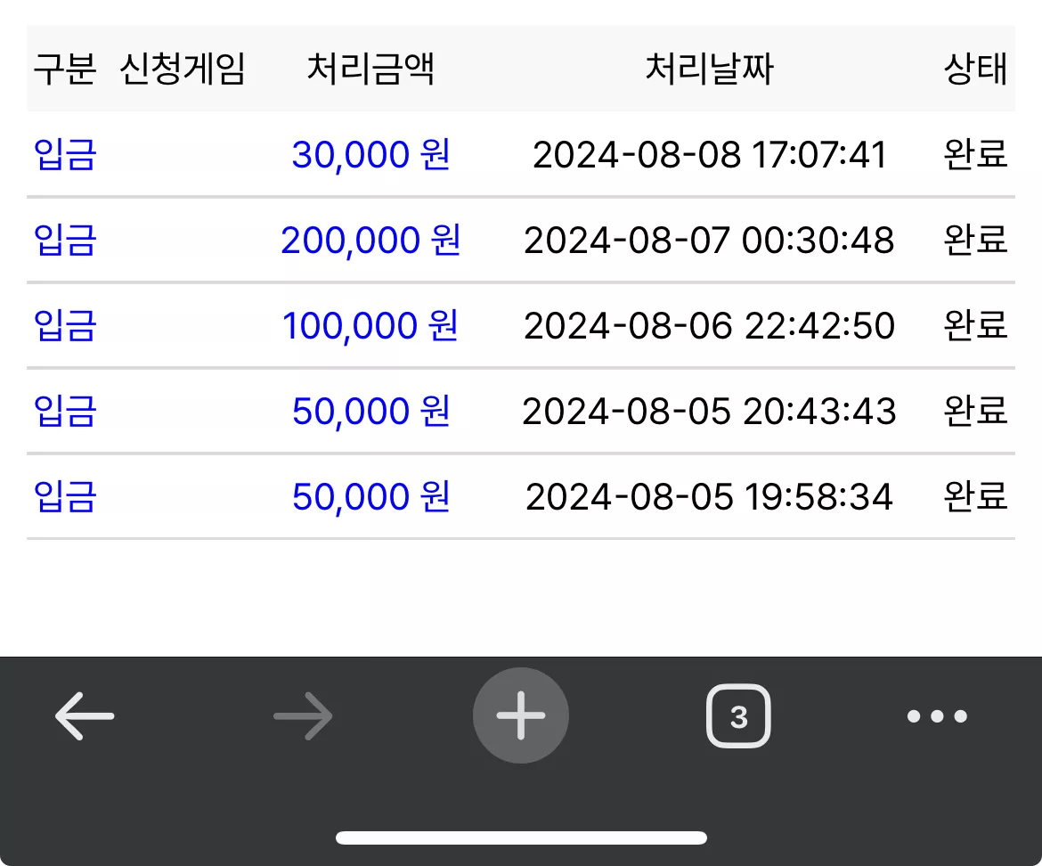Image resolution: width=1042 pixels, height=866 pixels.
Task: Select the 30,000 원 deposit amount
Action: [370, 155]
